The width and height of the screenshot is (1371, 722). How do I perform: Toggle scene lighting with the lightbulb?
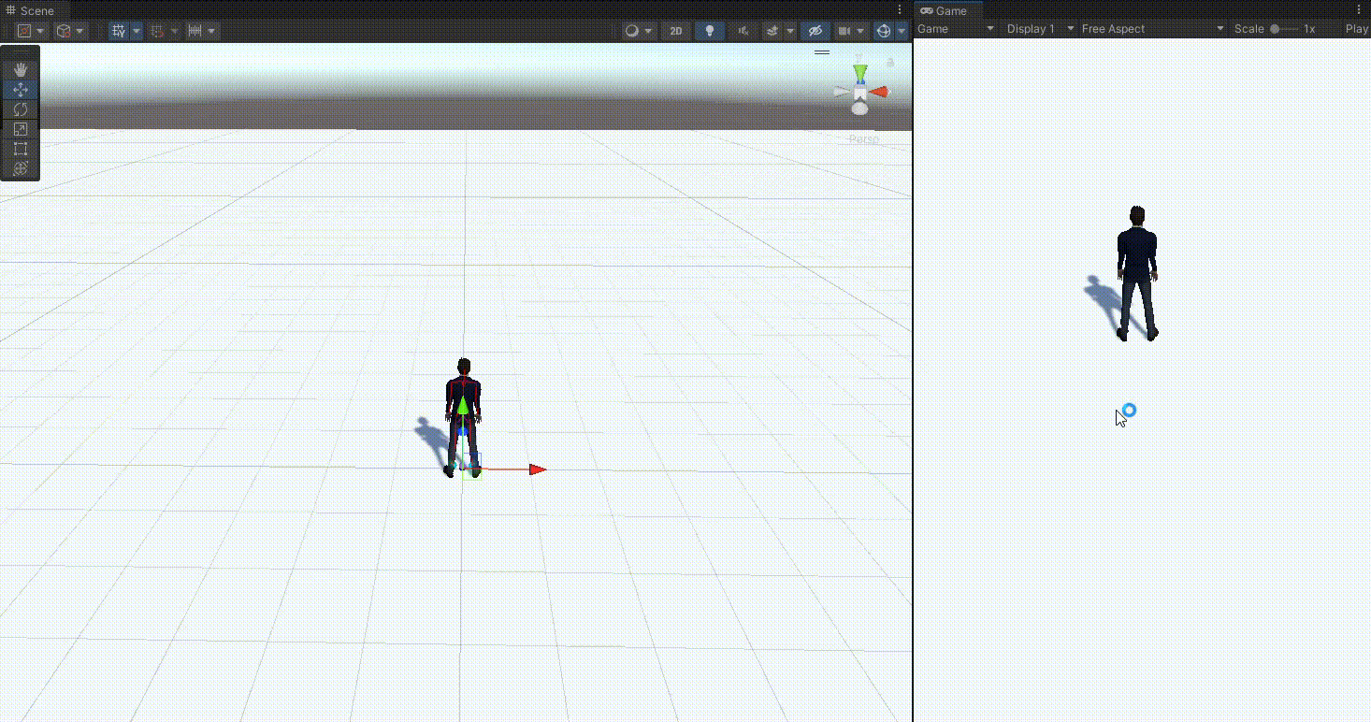(710, 31)
